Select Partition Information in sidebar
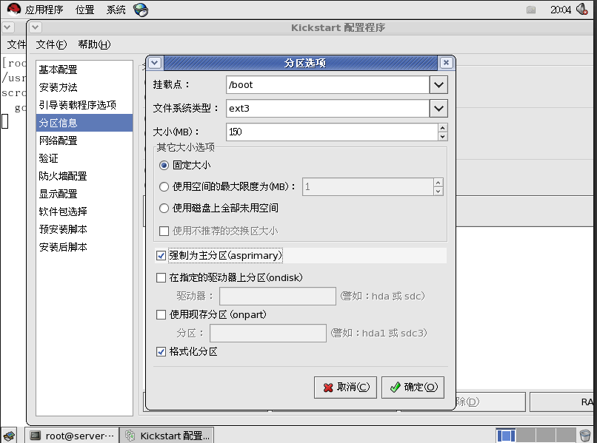 (84, 123)
